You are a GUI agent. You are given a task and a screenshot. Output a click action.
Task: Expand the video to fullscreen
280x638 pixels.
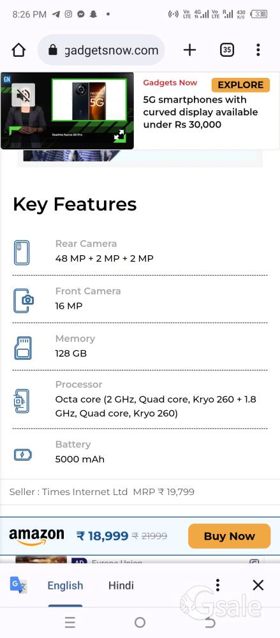(x=119, y=135)
